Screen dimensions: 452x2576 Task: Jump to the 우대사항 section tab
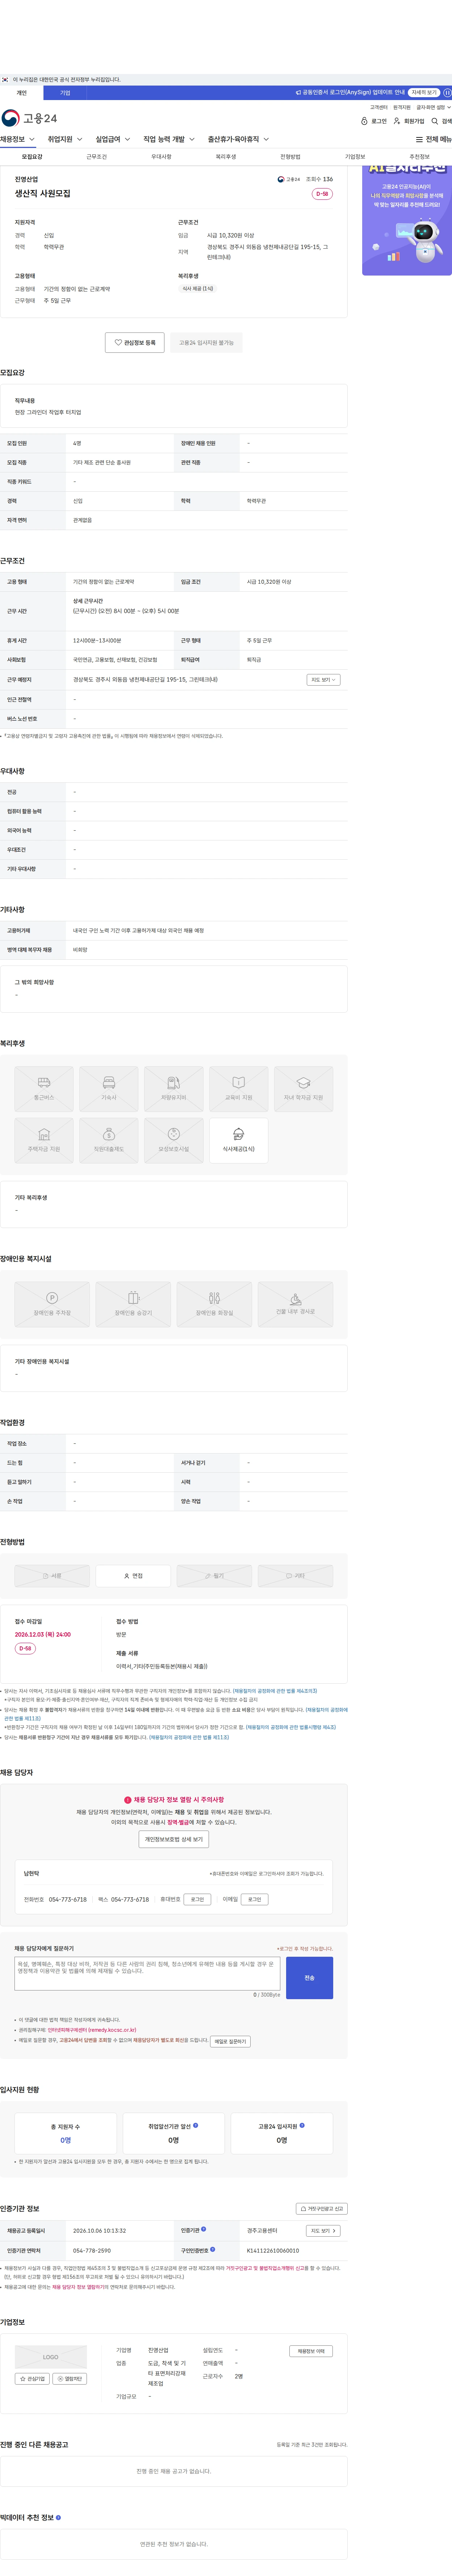point(161,157)
